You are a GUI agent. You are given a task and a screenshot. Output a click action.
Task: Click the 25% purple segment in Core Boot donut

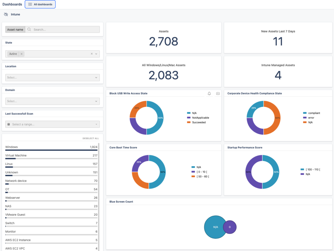(x=138, y=162)
